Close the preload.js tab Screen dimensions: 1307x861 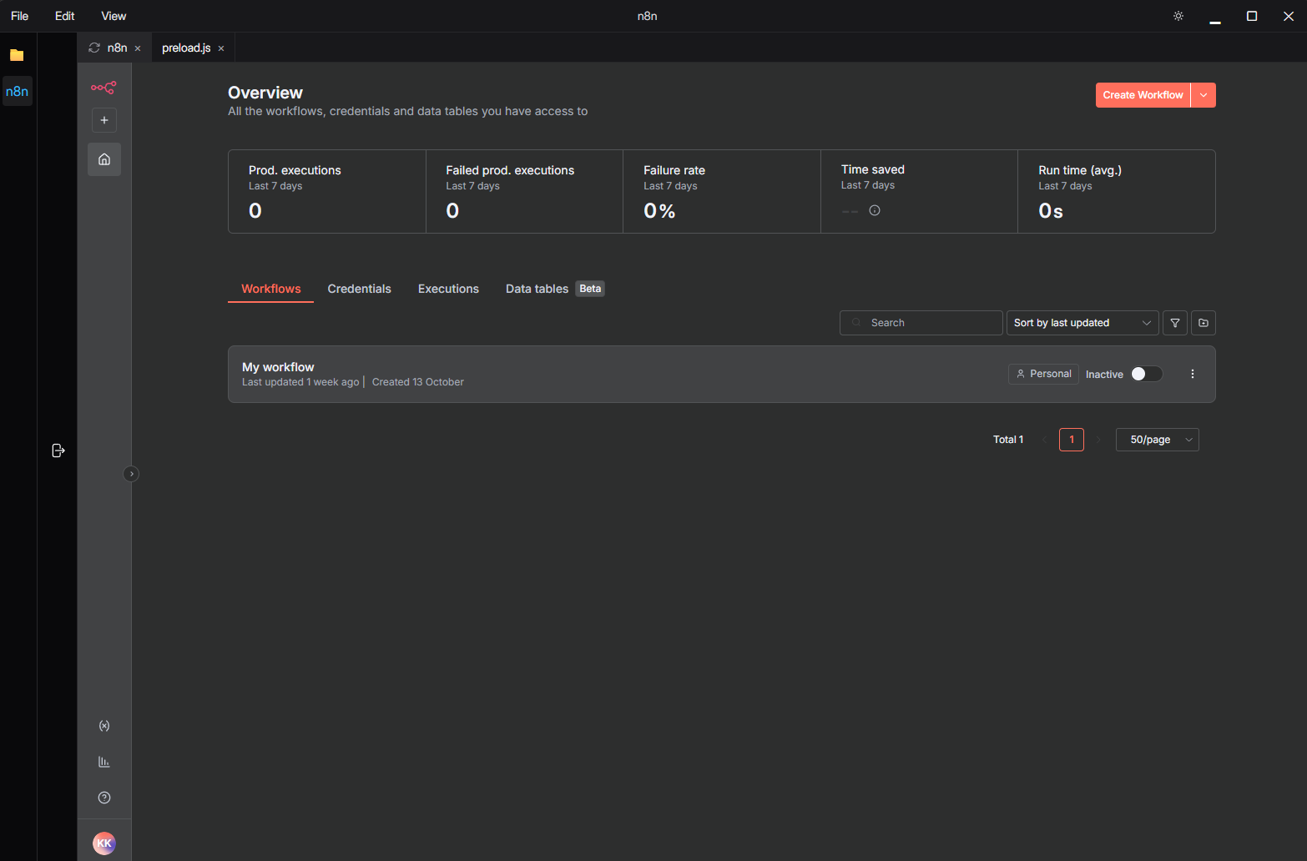[x=221, y=48]
